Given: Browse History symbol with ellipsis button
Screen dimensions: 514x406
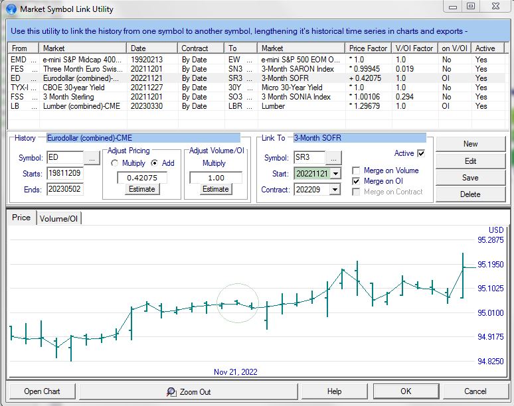Looking at the screenshot, I should pyautogui.click(x=92, y=158).
